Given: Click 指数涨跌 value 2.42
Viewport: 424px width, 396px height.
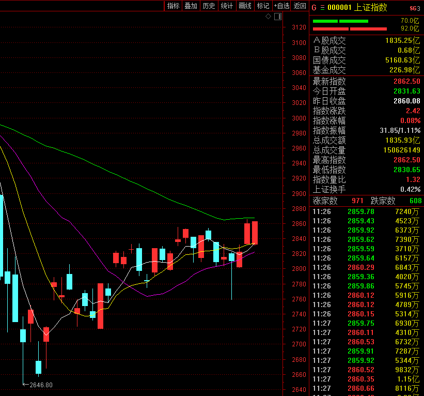Looking at the screenshot, I should coord(413,111).
